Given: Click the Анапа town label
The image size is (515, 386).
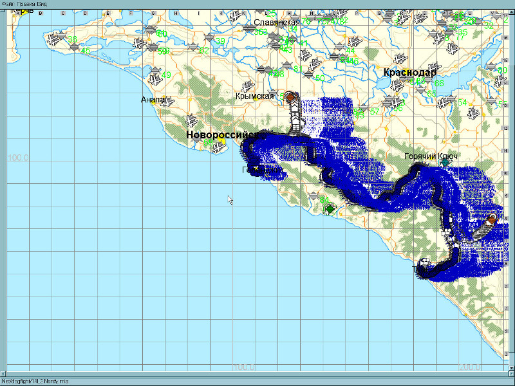Looking at the screenshot, I should coord(152,100).
